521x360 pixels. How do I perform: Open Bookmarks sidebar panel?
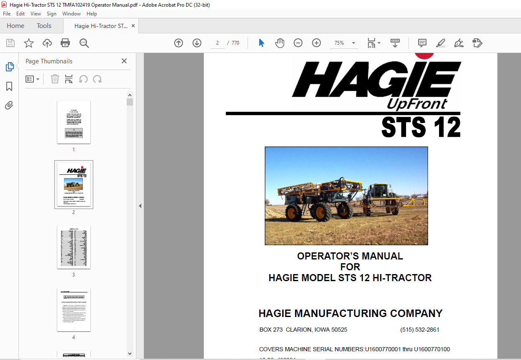click(9, 86)
